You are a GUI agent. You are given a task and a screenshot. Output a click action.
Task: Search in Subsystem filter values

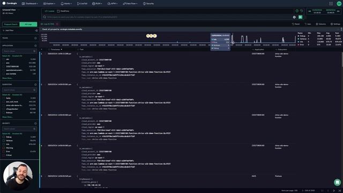19,90
